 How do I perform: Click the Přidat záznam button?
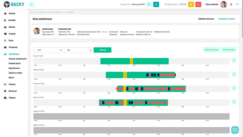pyautogui.click(x=229, y=50)
